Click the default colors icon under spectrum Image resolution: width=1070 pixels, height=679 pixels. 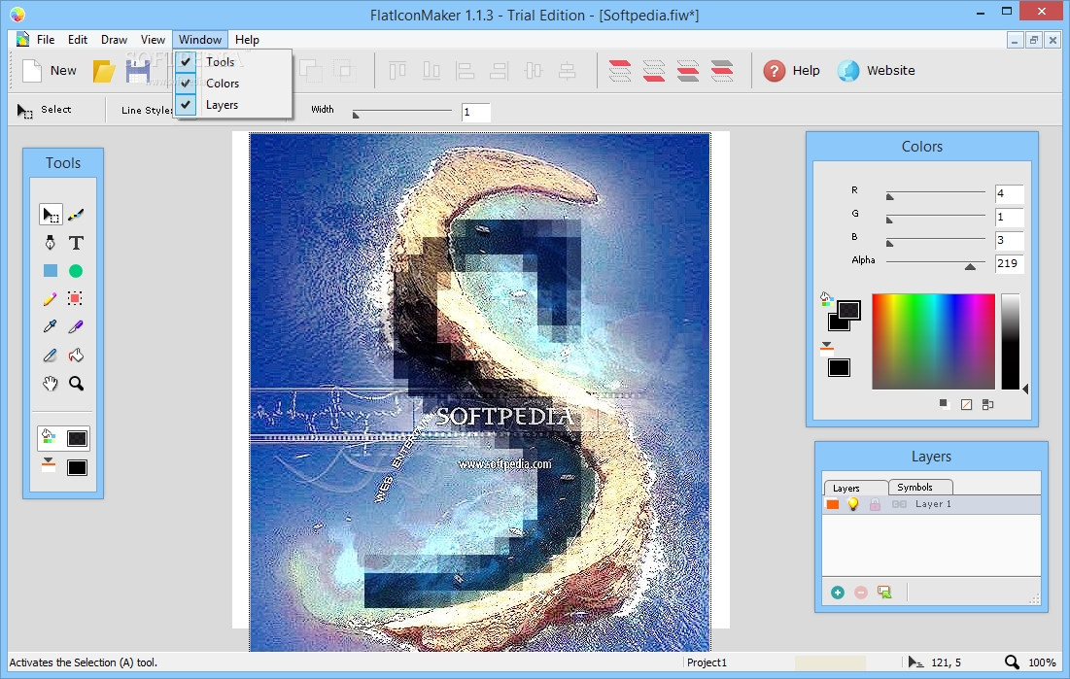pyautogui.click(x=945, y=405)
